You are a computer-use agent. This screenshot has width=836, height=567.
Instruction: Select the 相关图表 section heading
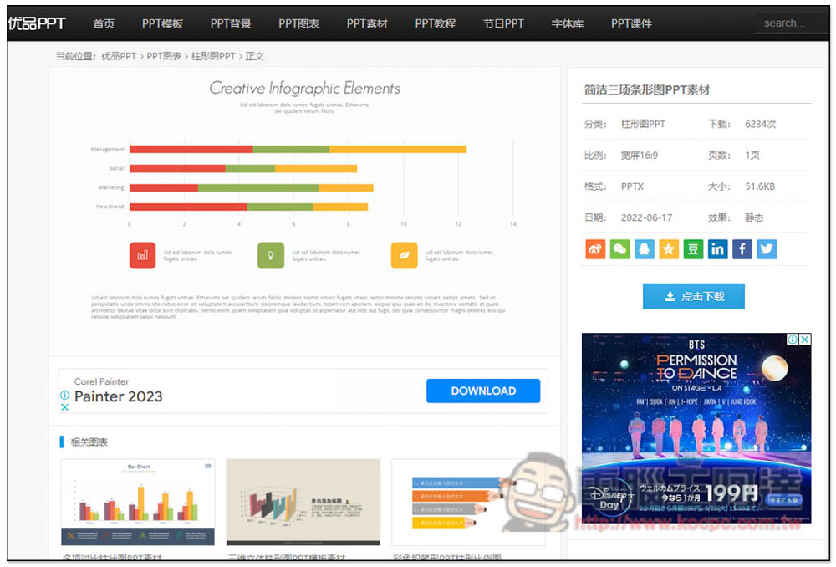(89, 442)
